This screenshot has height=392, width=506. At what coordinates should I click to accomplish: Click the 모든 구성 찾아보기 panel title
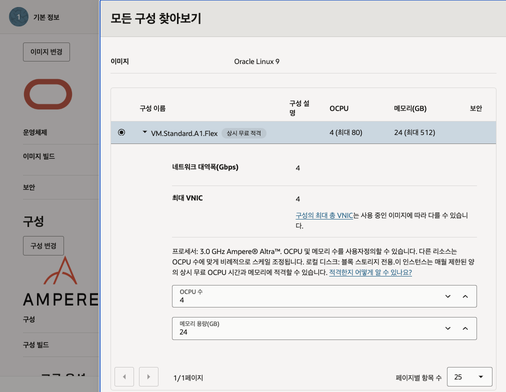(156, 18)
